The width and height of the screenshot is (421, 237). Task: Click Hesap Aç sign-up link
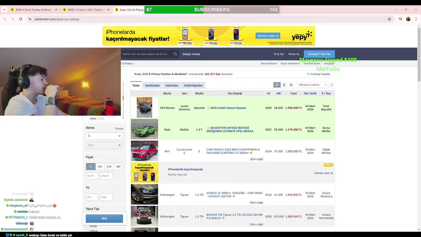tap(294, 54)
